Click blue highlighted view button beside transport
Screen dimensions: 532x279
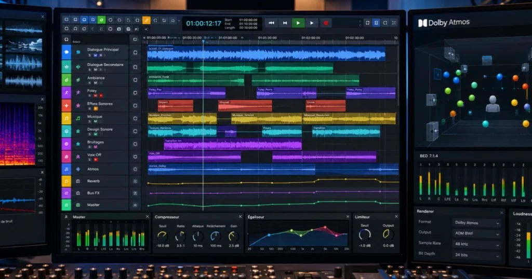[376, 23]
